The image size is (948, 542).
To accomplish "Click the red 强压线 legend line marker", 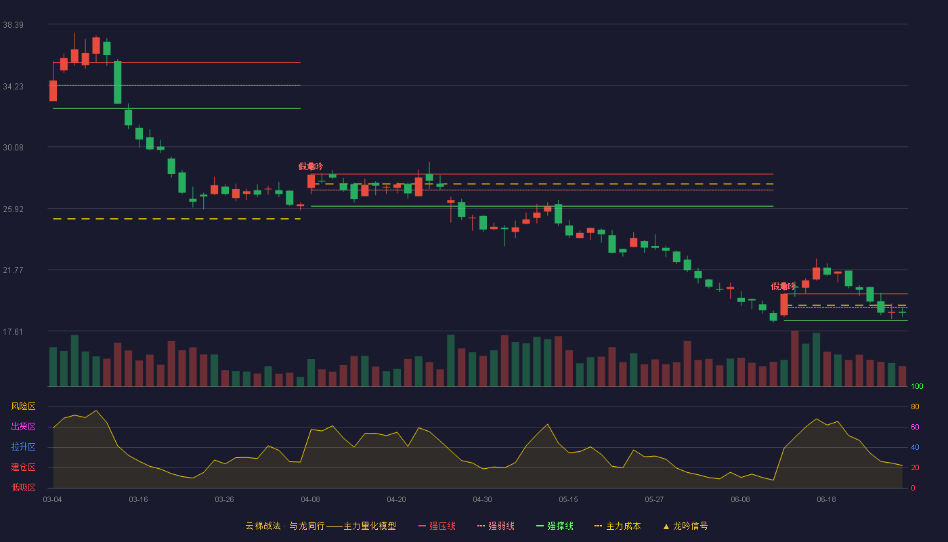I will 422,526.
